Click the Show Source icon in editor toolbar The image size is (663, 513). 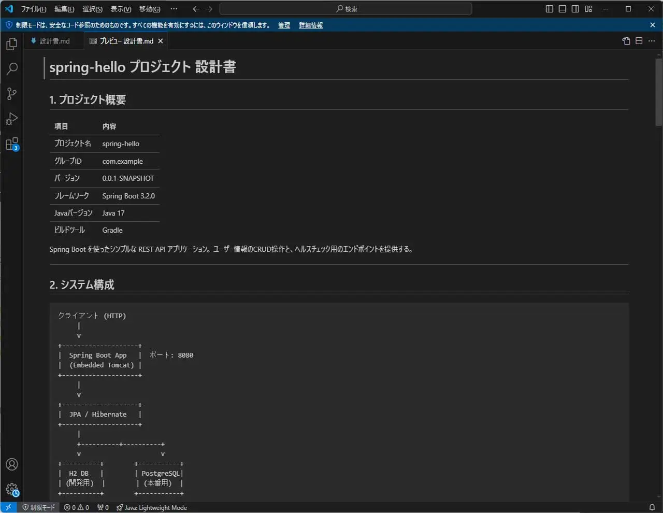626,41
